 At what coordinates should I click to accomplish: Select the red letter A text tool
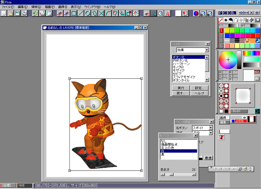[167, 13]
